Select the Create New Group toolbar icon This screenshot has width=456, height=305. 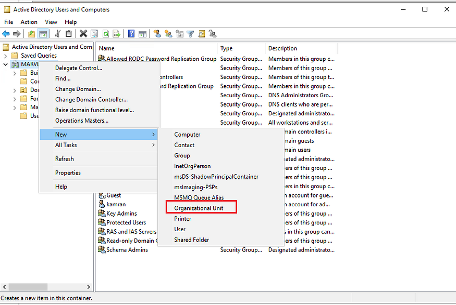[x=168, y=33]
